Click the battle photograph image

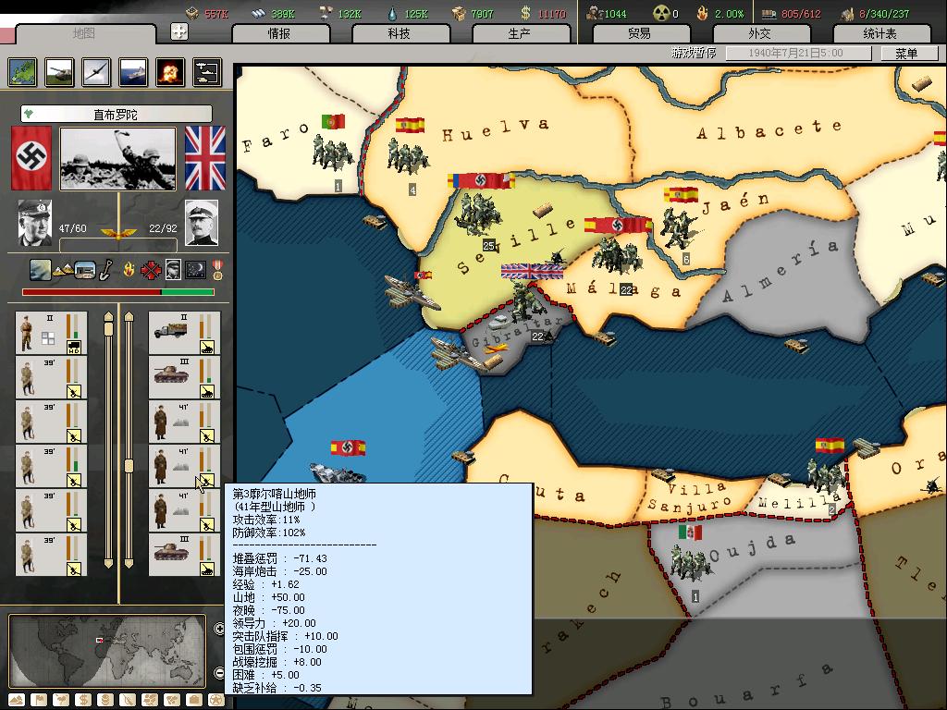[x=117, y=158]
